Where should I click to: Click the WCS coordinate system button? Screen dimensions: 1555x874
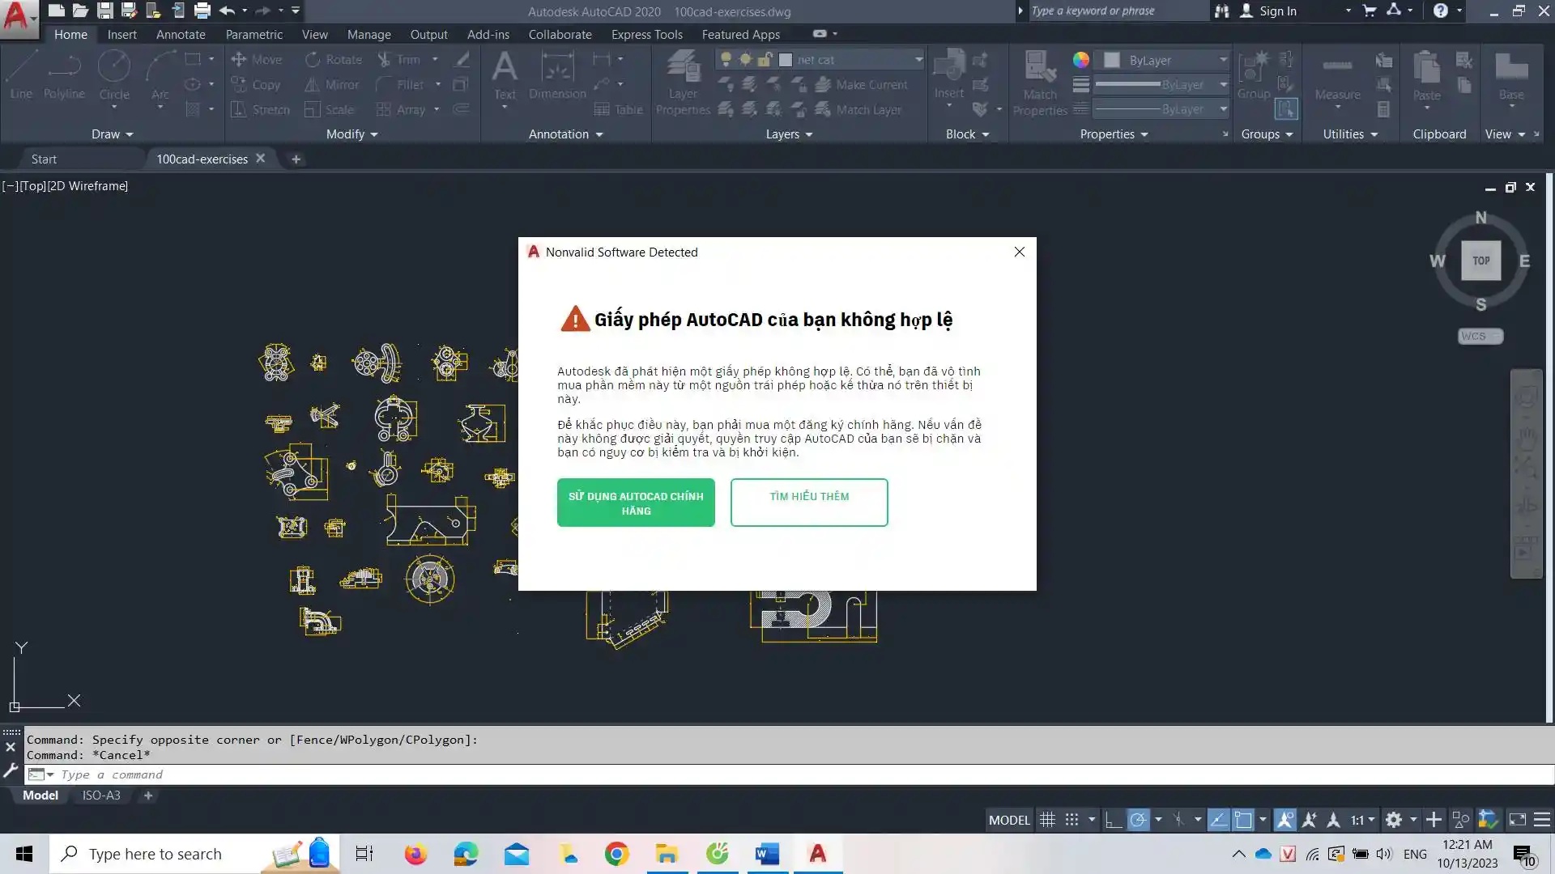(1479, 336)
